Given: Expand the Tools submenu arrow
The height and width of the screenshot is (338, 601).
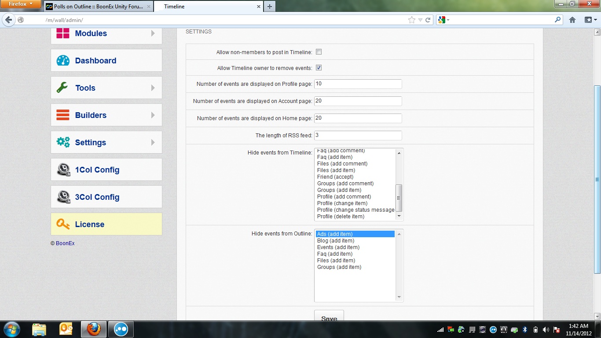Looking at the screenshot, I should click(153, 88).
